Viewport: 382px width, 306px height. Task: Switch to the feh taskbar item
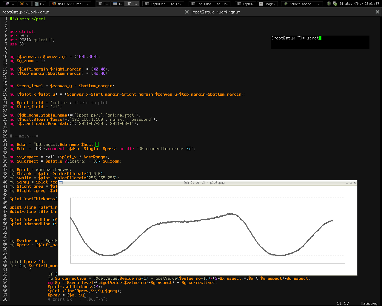pos(118,4)
